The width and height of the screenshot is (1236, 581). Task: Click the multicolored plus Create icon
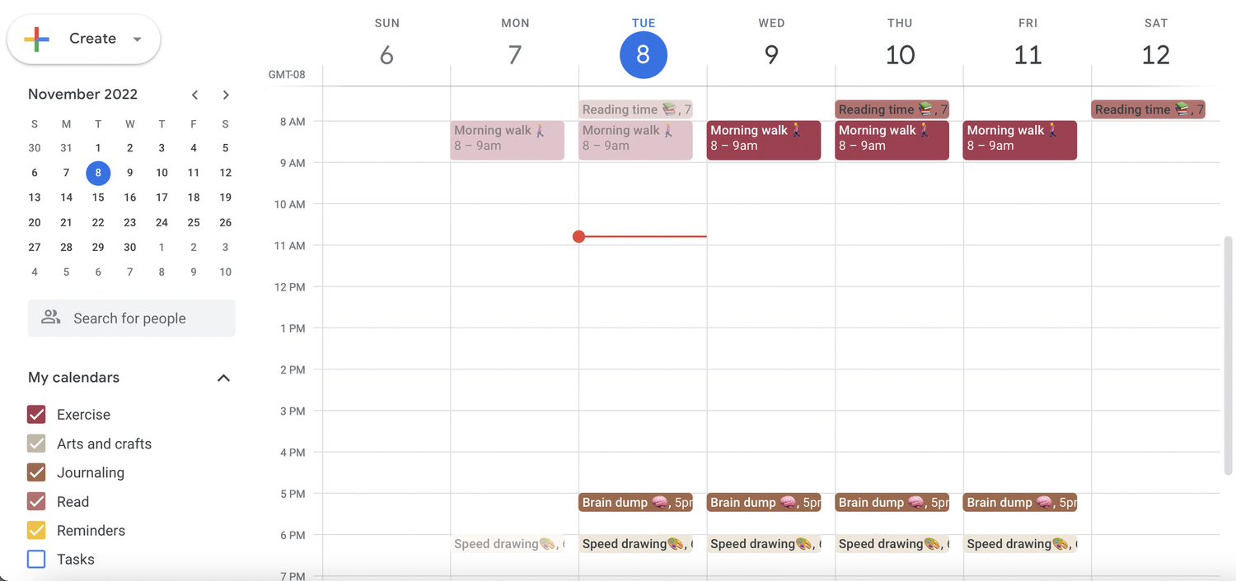point(35,38)
